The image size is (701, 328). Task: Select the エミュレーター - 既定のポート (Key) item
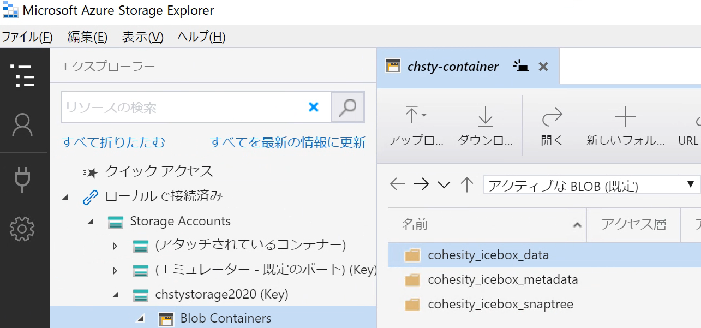click(265, 270)
